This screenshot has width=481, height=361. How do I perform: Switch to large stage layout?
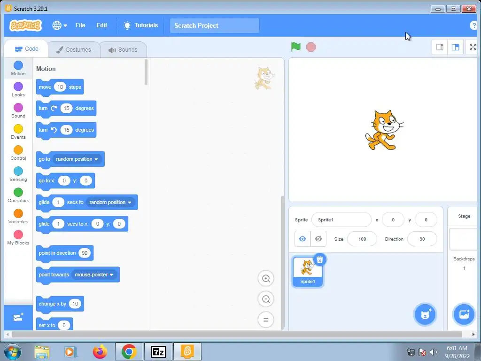coord(456,47)
